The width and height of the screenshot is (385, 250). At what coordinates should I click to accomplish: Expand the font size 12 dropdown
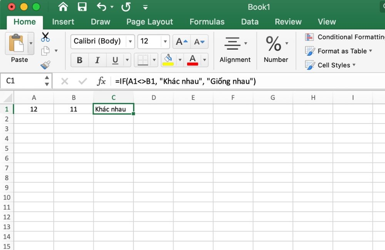tap(166, 42)
